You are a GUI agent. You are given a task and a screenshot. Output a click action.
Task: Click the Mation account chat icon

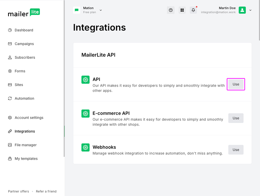77,10
